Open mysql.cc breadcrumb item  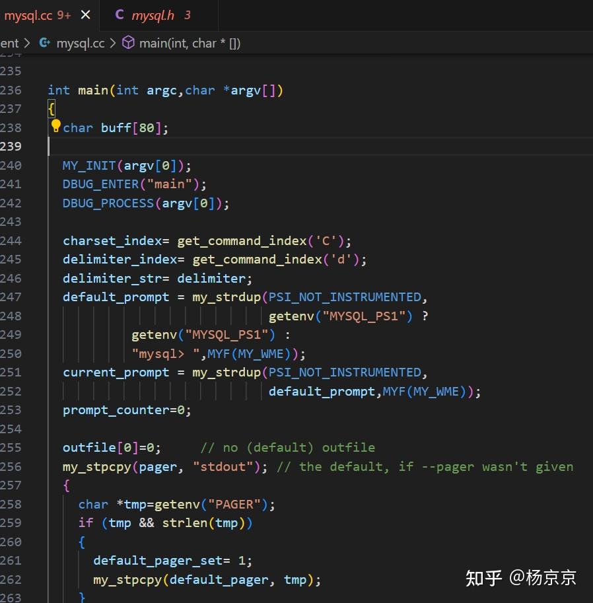[81, 44]
